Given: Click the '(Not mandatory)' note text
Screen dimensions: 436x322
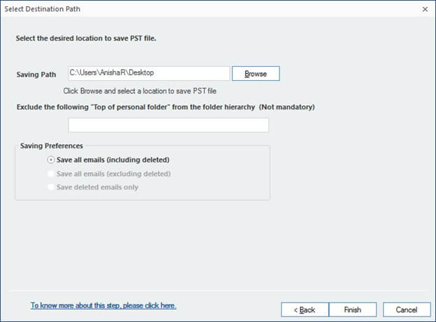Looking at the screenshot, I should coord(286,107).
